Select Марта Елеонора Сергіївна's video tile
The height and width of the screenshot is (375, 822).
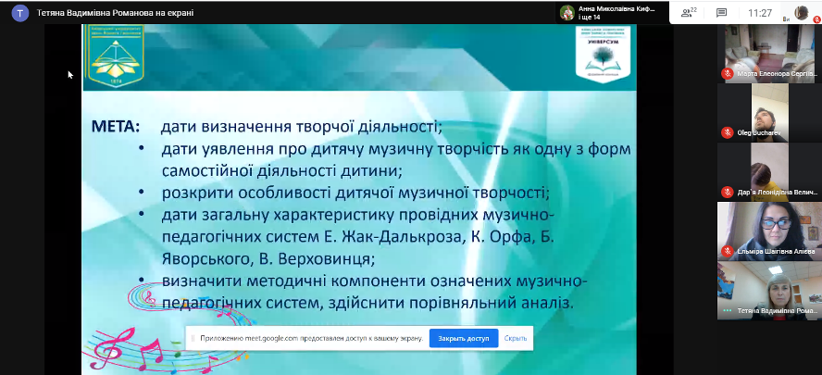768,54
